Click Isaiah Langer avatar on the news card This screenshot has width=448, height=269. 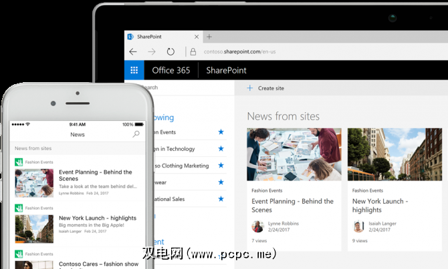(x=358, y=226)
